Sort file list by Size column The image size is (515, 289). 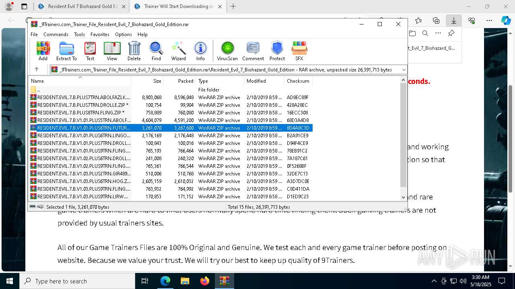point(147,81)
